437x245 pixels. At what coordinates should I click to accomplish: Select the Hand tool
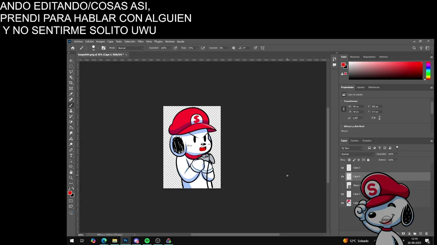[71, 172]
